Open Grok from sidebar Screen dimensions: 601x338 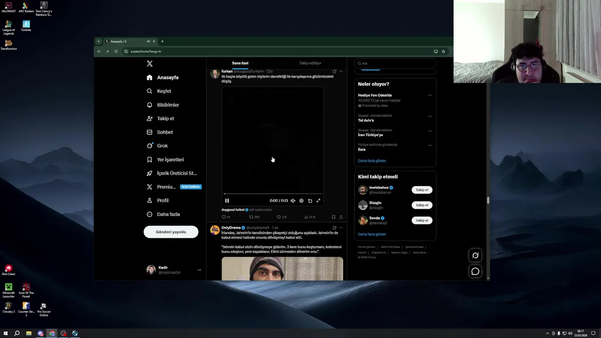157,146
